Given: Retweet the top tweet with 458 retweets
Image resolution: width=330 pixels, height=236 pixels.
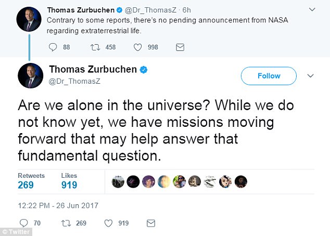Looking at the screenshot, I should pos(95,47).
